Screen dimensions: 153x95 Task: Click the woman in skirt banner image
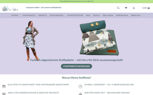[x=31, y=41]
